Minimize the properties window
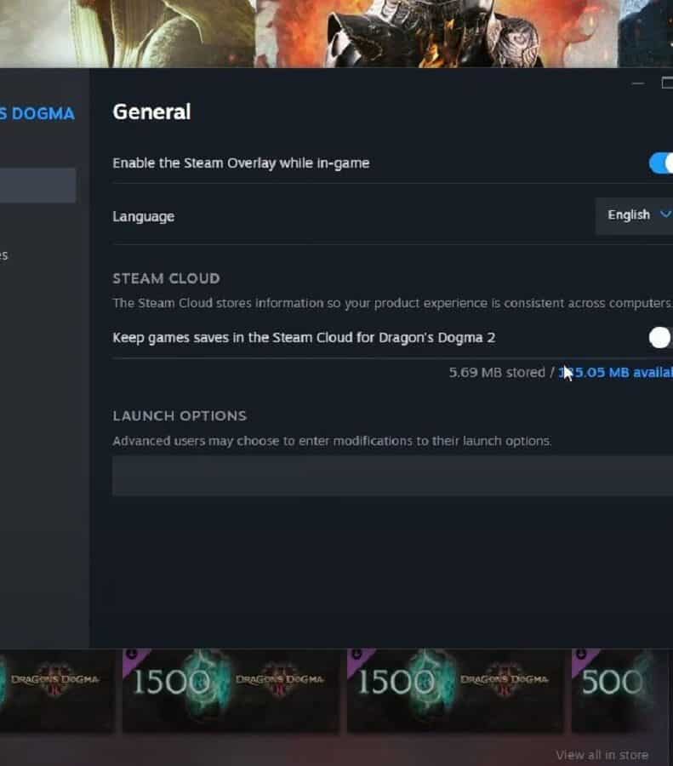The height and width of the screenshot is (766, 673). click(x=637, y=83)
